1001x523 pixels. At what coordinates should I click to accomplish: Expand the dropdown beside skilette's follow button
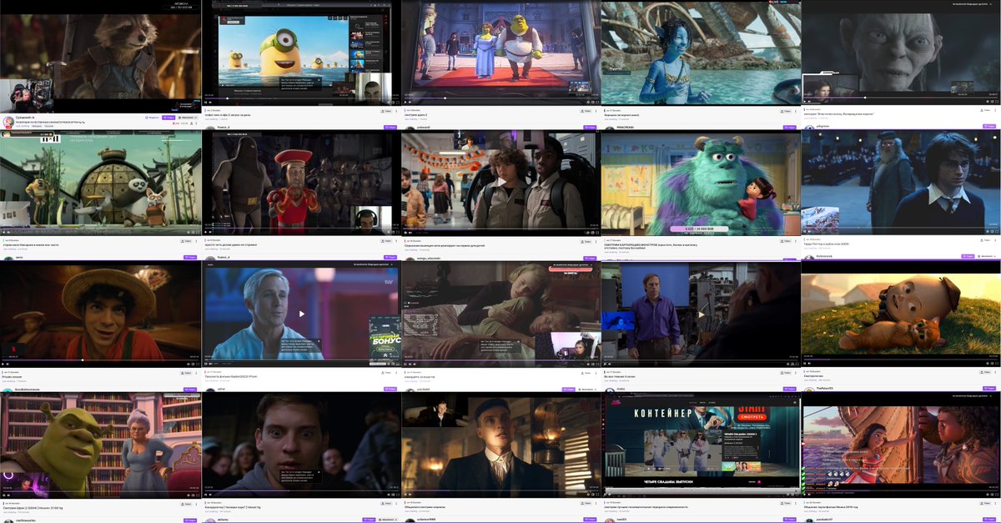pos(388,520)
